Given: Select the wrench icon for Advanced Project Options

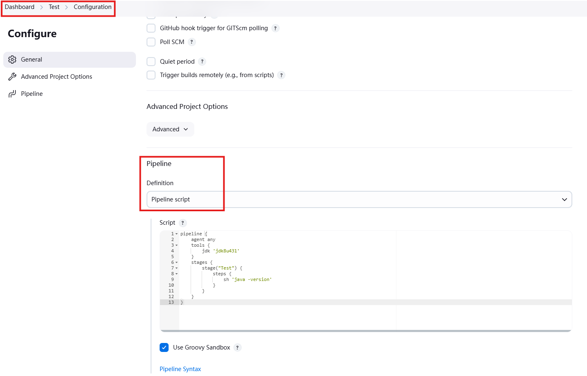Looking at the screenshot, I should coord(12,76).
